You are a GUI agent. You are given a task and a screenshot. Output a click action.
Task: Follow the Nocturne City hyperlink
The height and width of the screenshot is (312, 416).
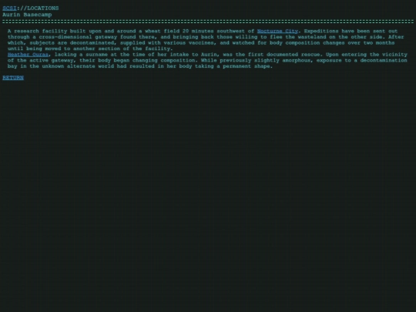point(277,31)
